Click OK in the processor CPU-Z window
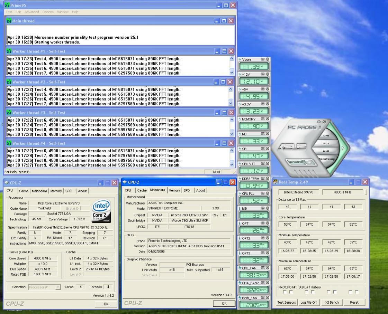 (106, 304)
